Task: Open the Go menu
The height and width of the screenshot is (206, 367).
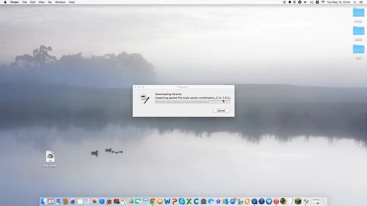Action: (50, 2)
